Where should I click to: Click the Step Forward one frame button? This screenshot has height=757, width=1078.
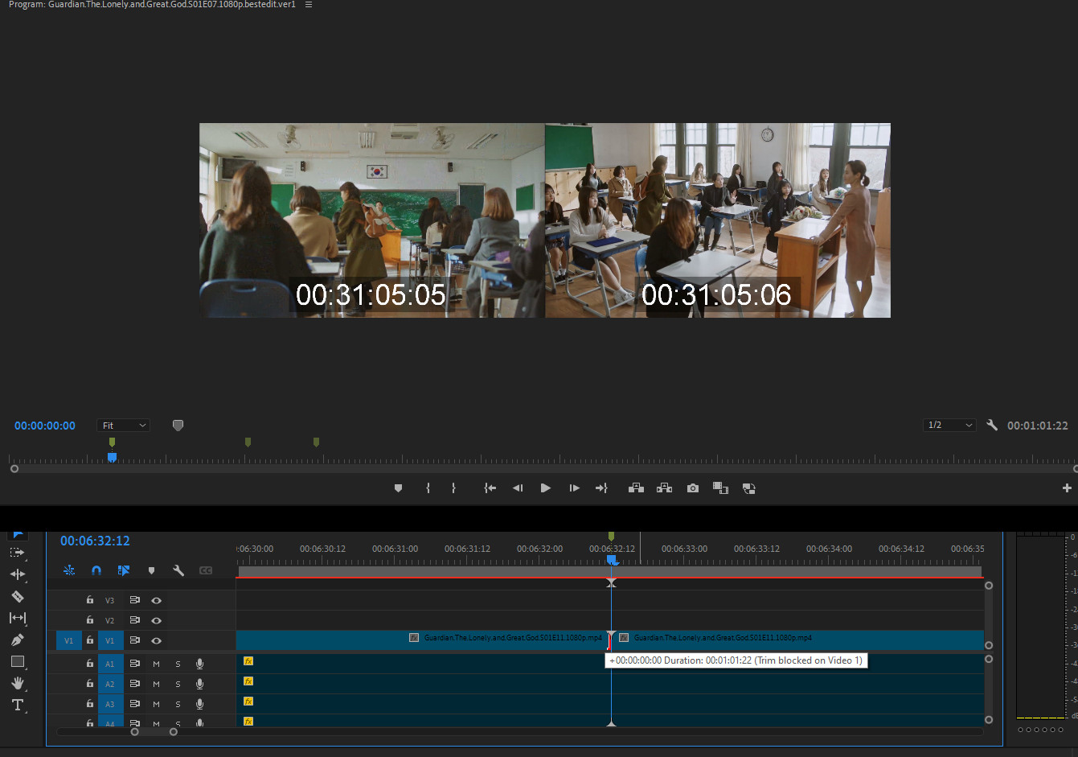tap(574, 488)
